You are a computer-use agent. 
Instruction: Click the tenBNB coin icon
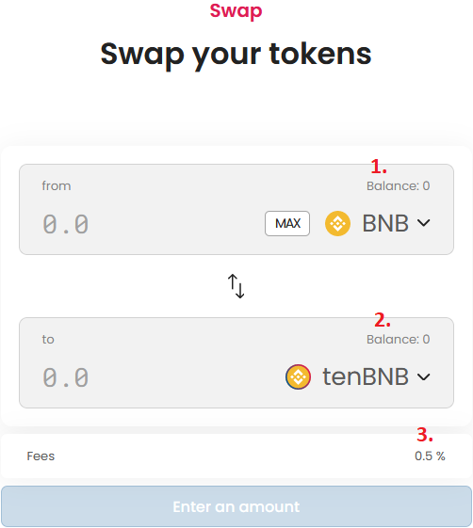(x=298, y=376)
